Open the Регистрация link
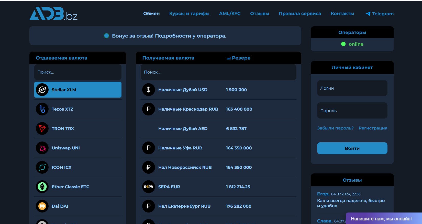 [373, 128]
